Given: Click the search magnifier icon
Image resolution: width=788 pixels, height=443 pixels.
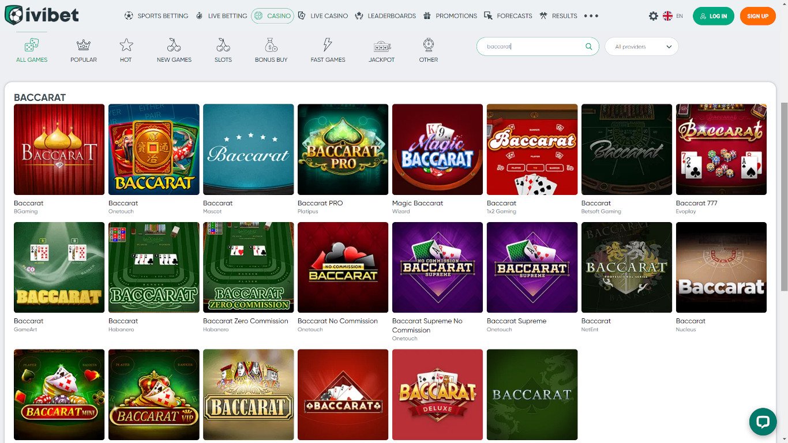Looking at the screenshot, I should point(588,46).
